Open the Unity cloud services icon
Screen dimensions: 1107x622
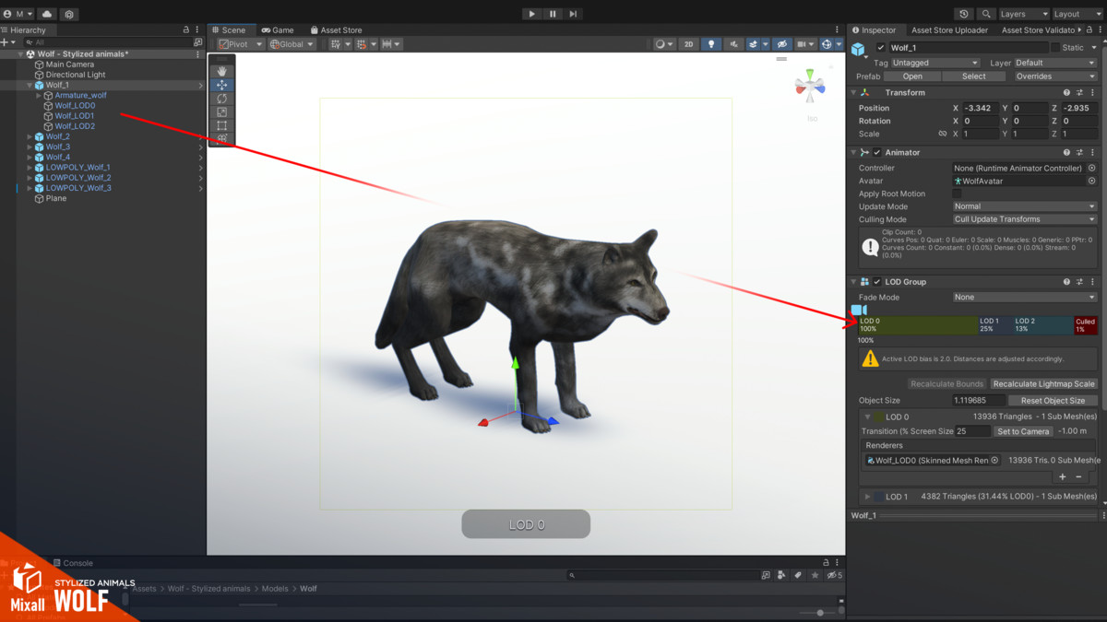pyautogui.click(x=47, y=14)
